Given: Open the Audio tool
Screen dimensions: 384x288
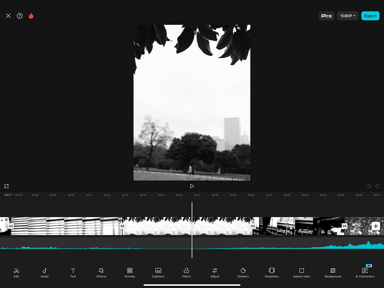Looking at the screenshot, I should point(45,273).
